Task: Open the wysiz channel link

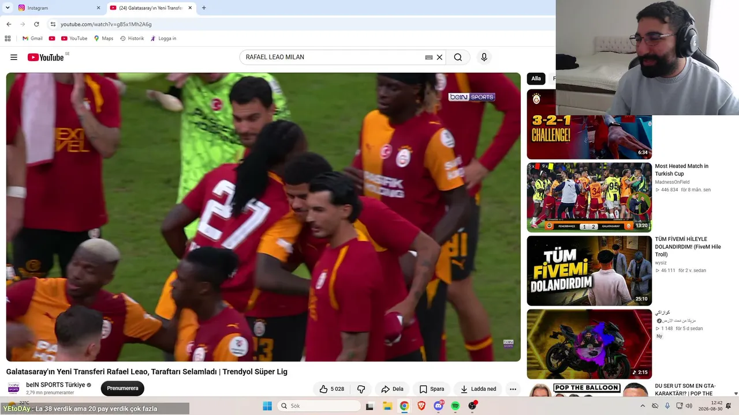Action: pyautogui.click(x=661, y=263)
